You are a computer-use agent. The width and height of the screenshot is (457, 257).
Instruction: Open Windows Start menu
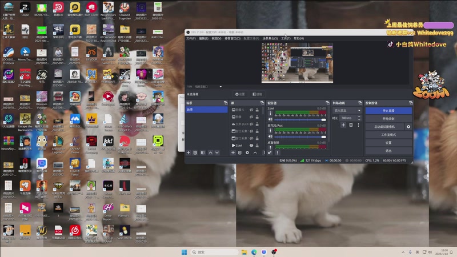pyautogui.click(x=184, y=252)
